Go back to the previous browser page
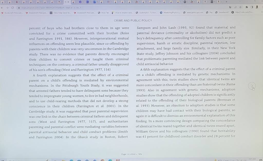Screen dimensions: 263x161 tap(2, 8)
